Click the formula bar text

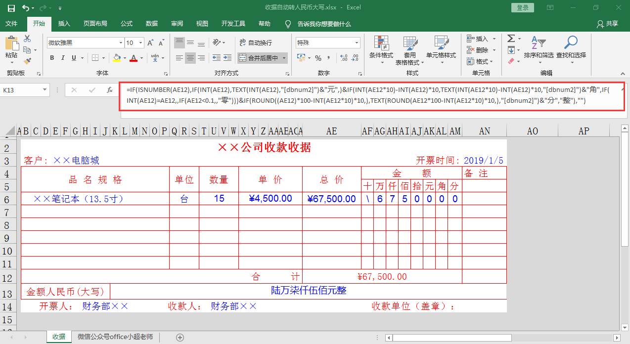(368, 95)
